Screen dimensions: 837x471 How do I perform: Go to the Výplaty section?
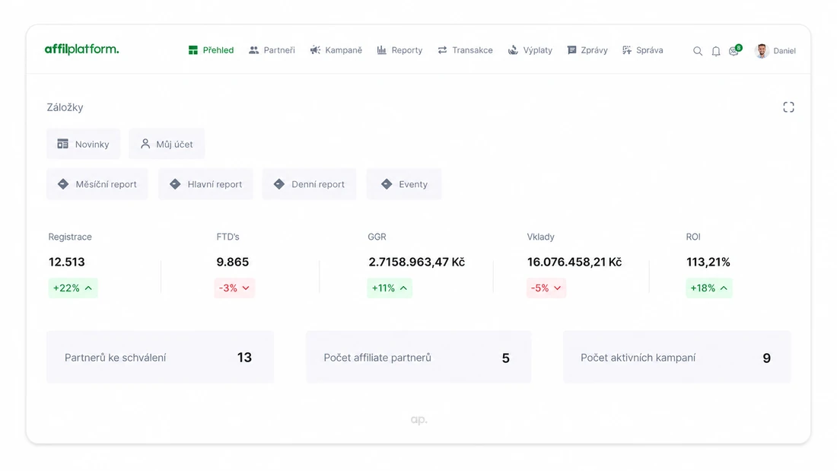530,50
